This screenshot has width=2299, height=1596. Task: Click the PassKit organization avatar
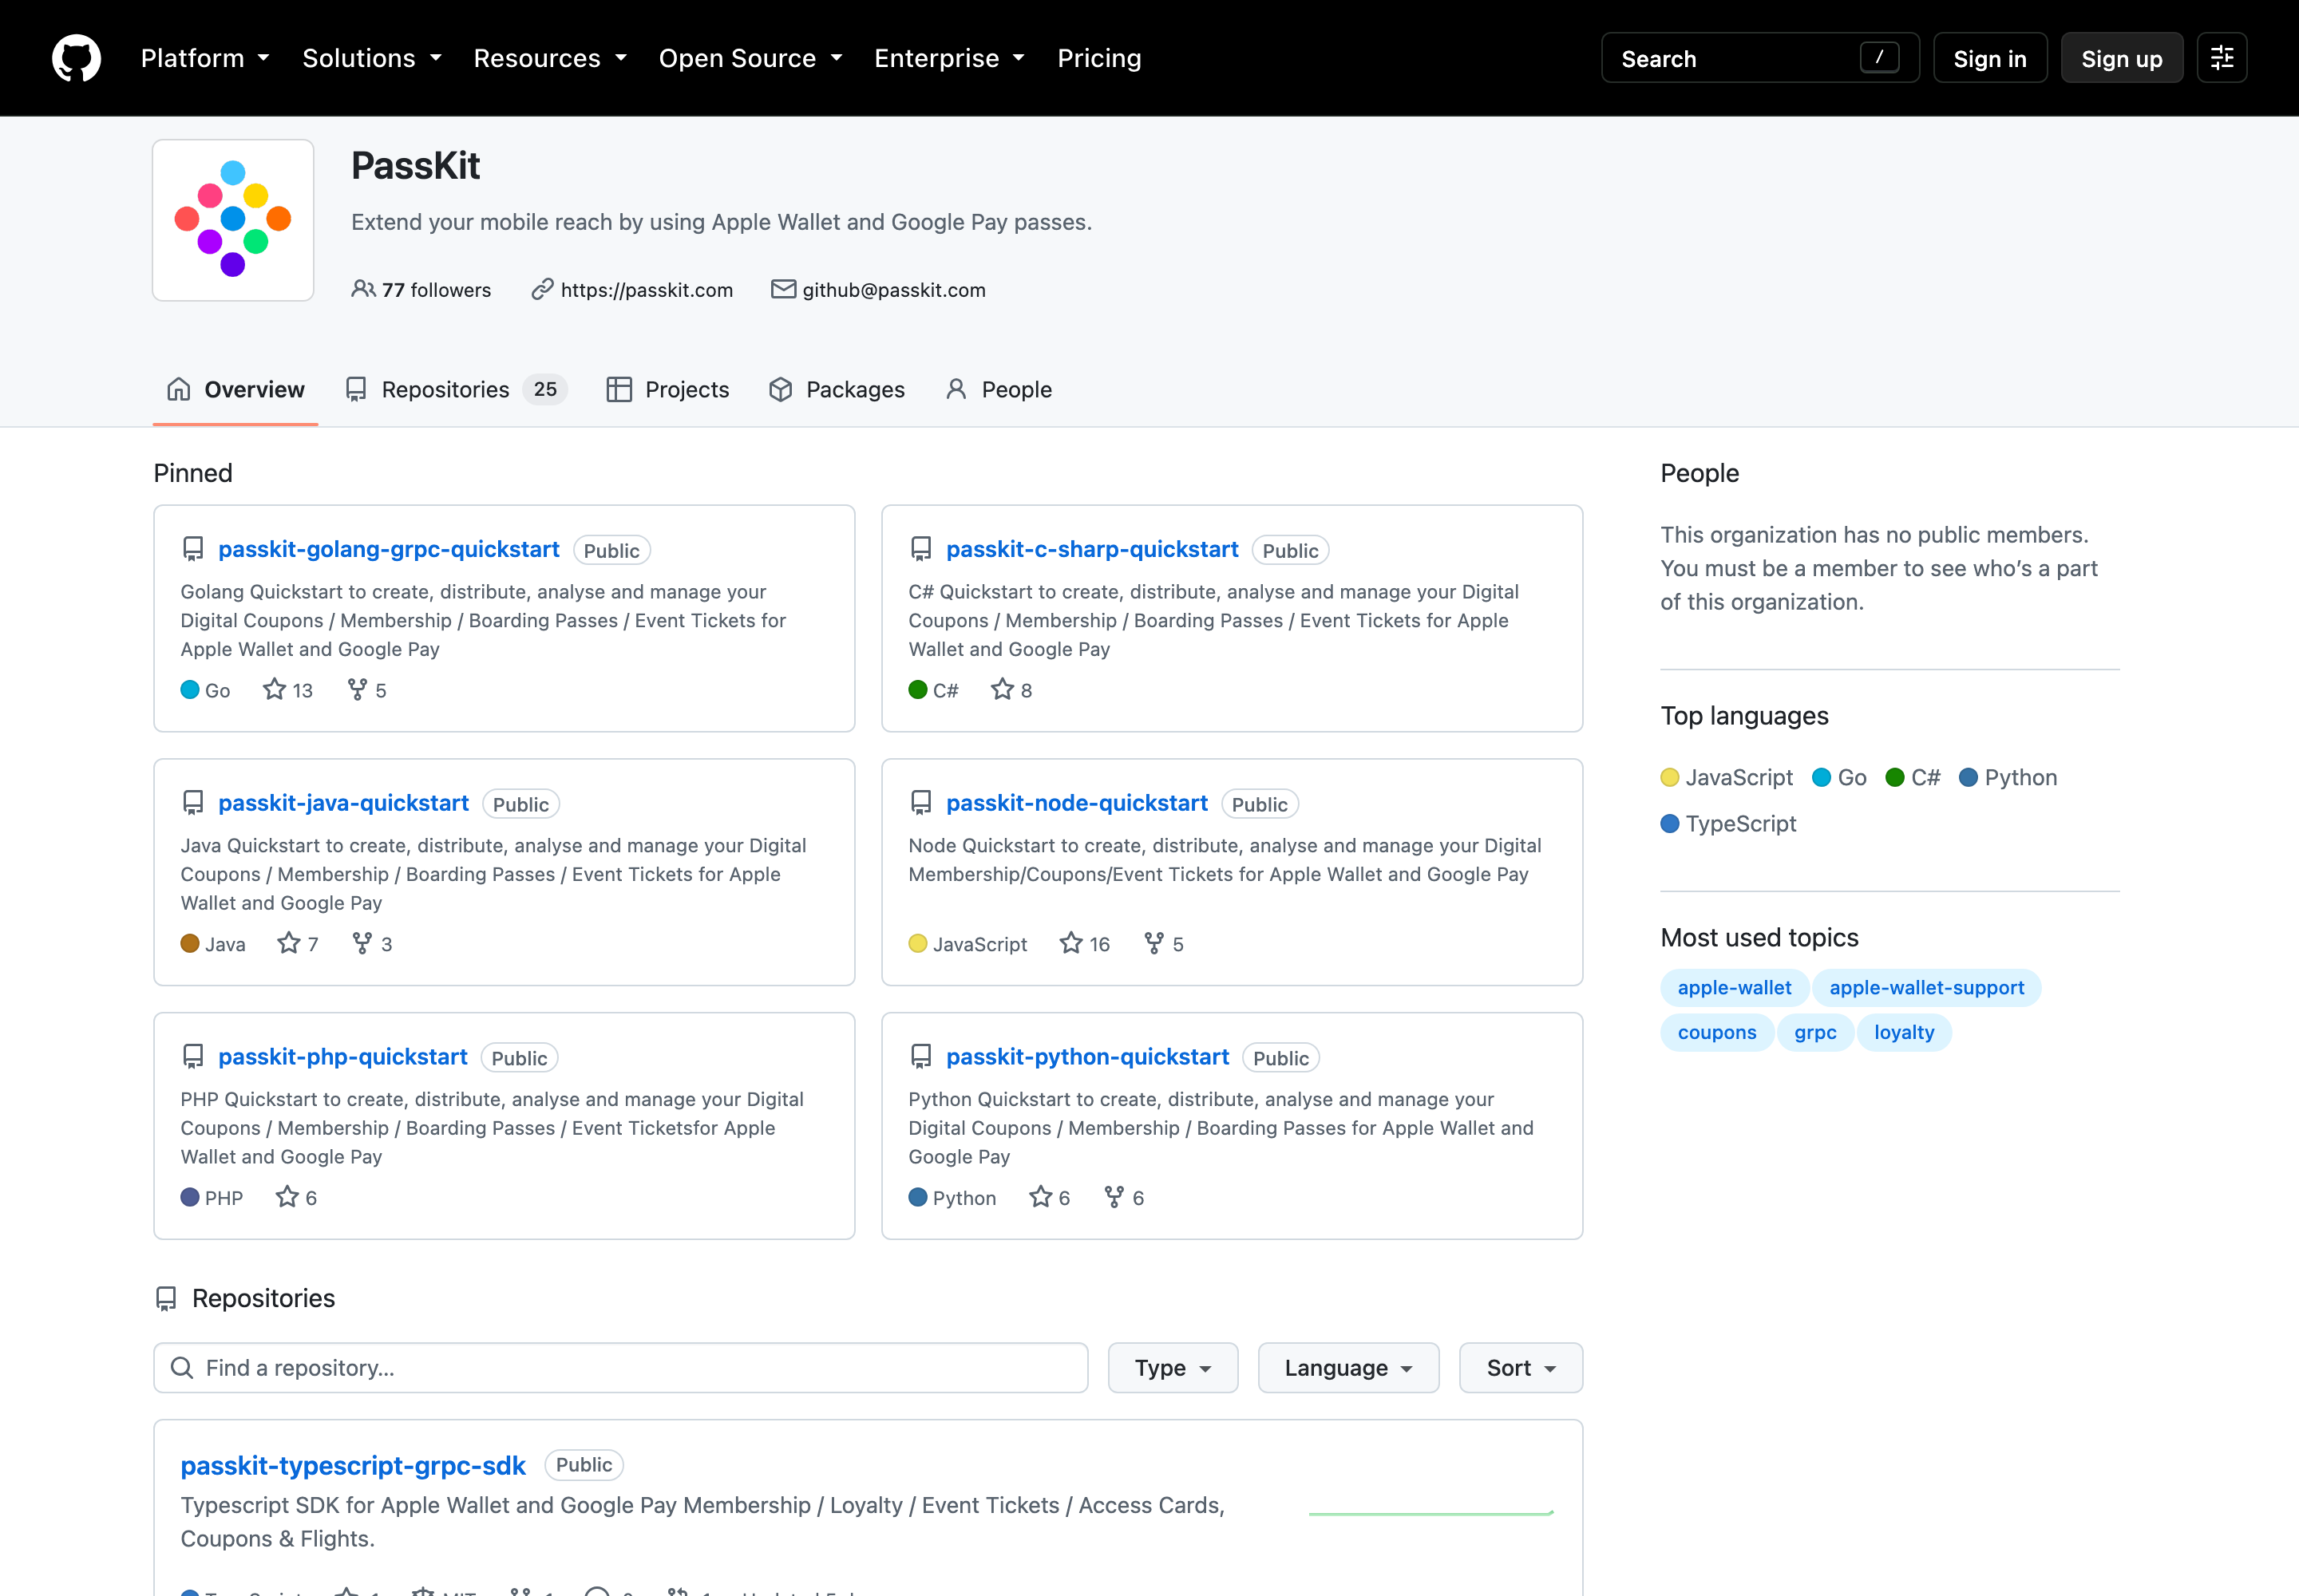pos(233,220)
